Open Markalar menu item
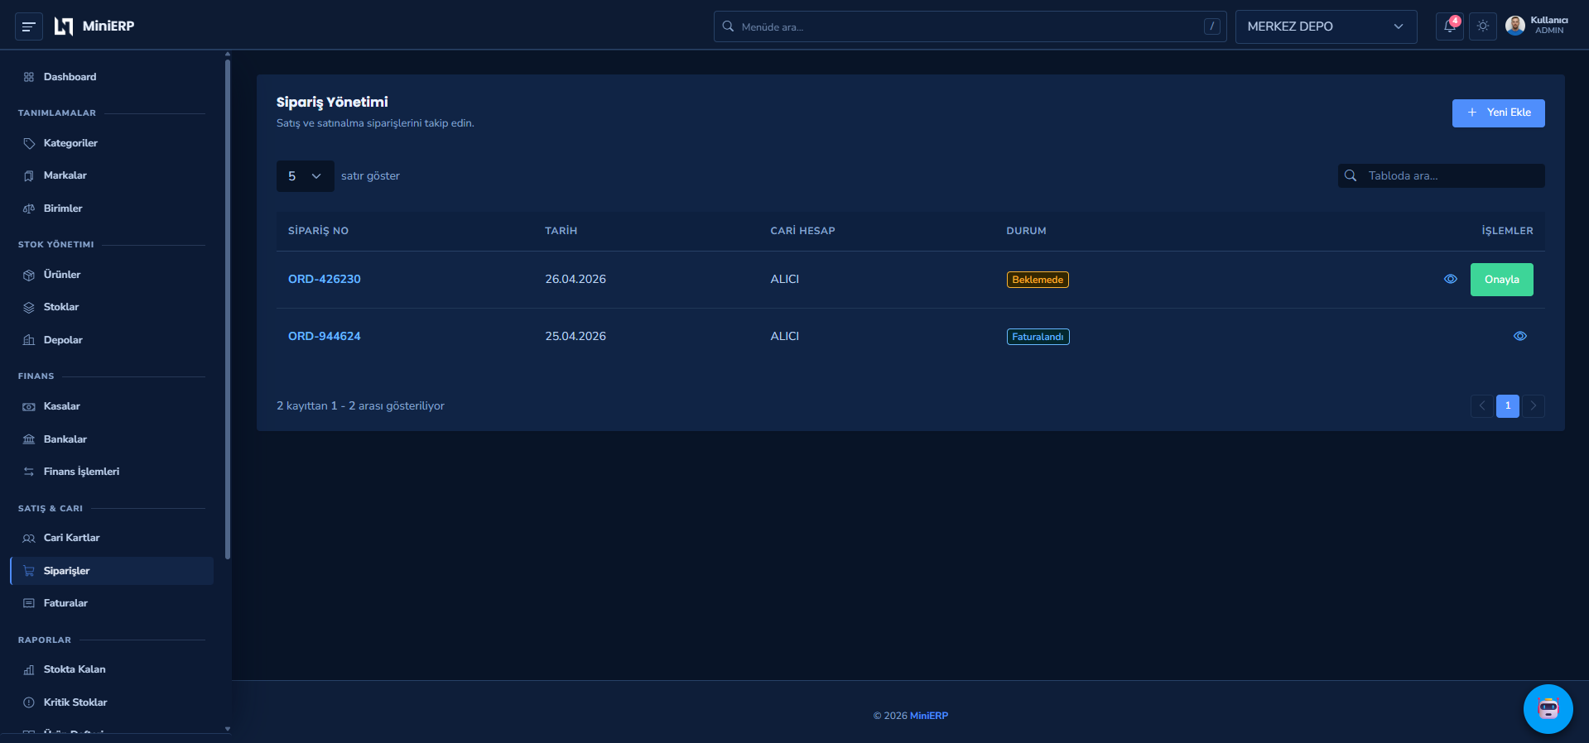 112,175
